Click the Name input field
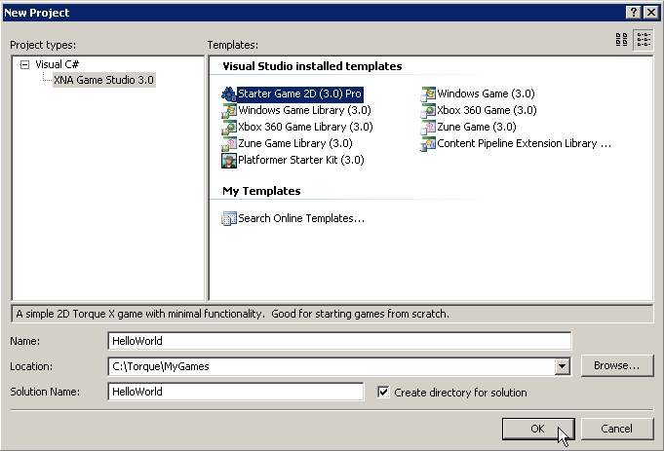 click(339, 341)
